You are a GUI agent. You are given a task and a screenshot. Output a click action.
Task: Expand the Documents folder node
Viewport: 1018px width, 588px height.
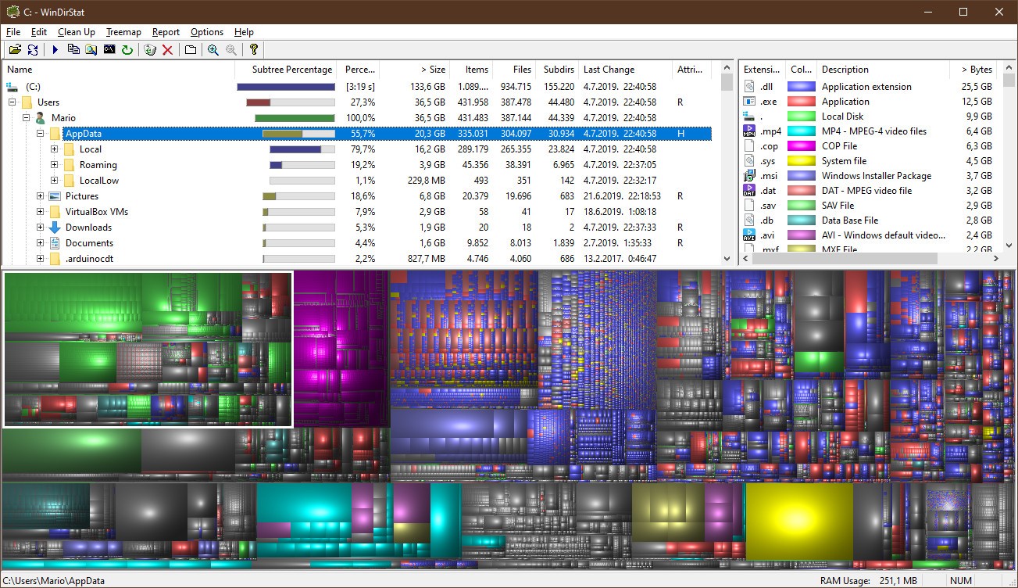(x=40, y=243)
